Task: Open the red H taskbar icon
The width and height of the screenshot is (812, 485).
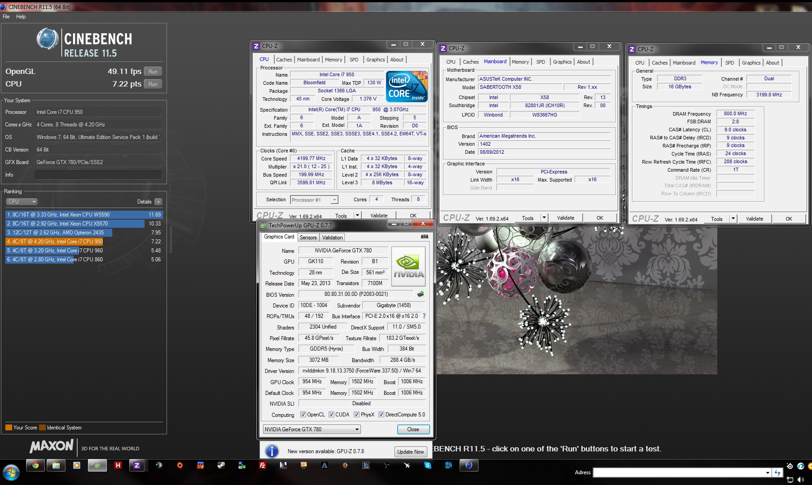Action: point(118,466)
